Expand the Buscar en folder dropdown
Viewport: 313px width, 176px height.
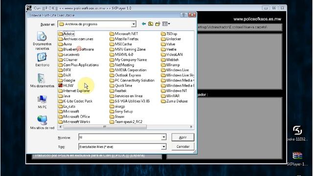[x=134, y=24]
